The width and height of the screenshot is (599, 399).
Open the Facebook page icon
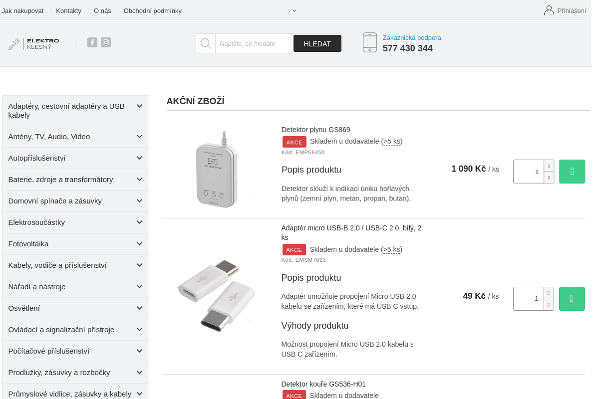click(x=92, y=42)
